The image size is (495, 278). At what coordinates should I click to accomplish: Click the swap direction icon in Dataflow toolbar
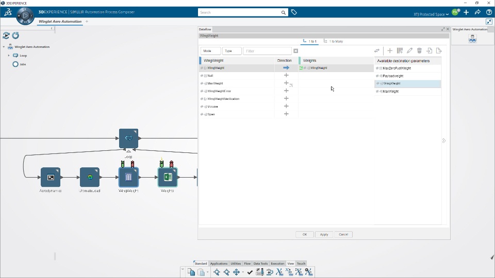pyautogui.click(x=377, y=51)
